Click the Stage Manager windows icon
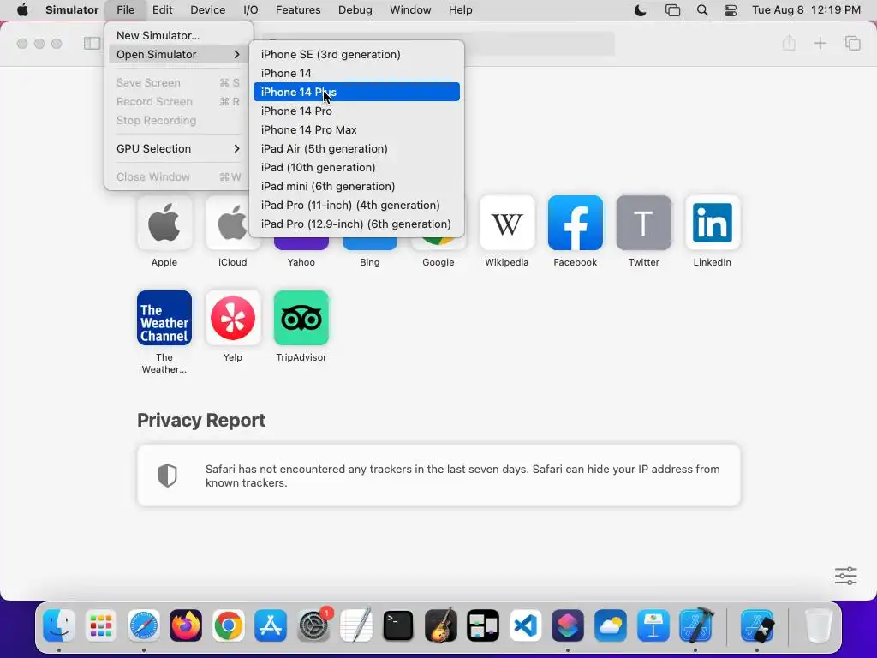The width and height of the screenshot is (877, 658). click(x=672, y=10)
